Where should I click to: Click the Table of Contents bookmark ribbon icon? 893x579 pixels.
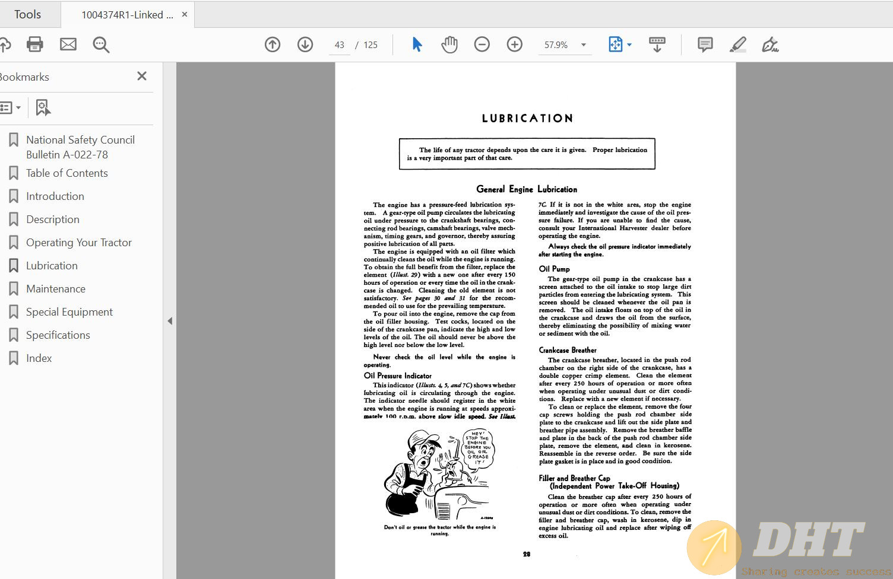pos(13,173)
